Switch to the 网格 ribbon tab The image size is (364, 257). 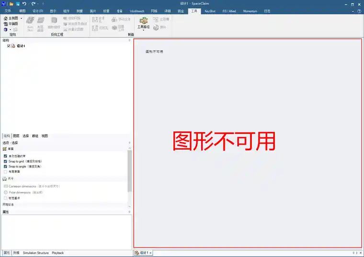154,11
